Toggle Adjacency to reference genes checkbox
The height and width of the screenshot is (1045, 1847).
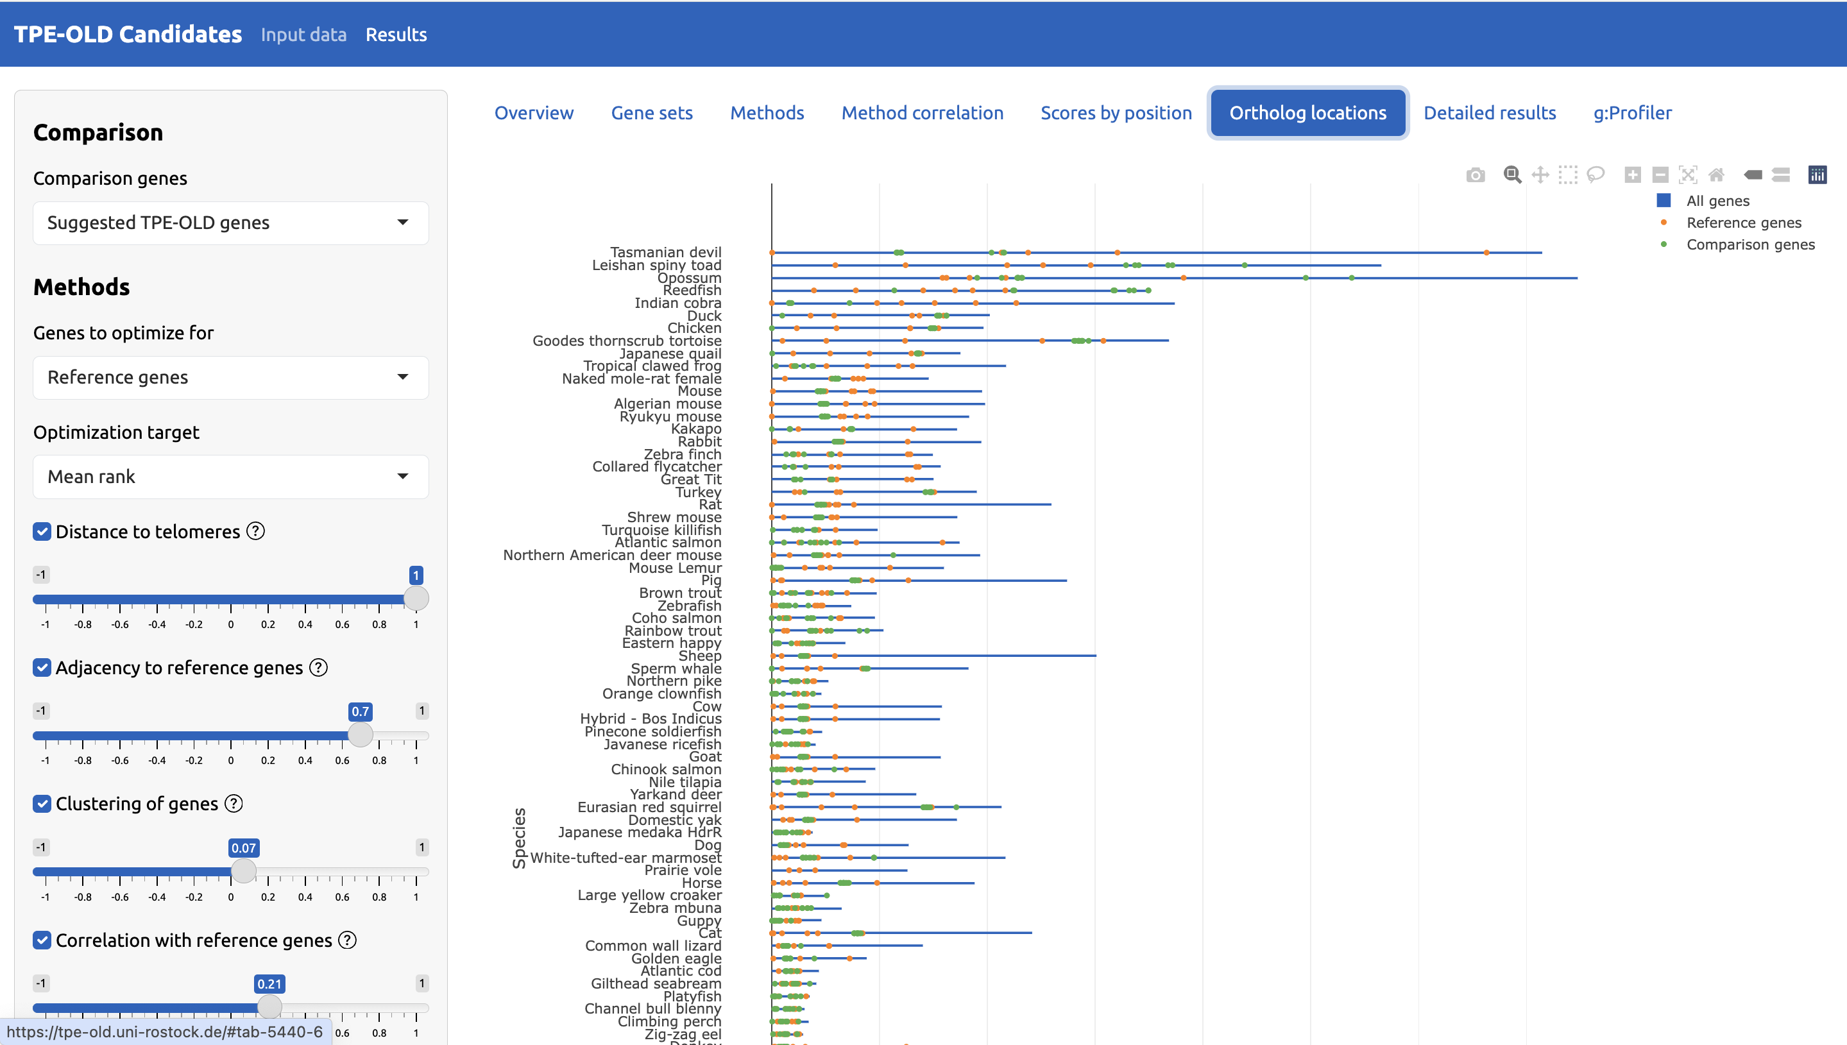point(42,668)
